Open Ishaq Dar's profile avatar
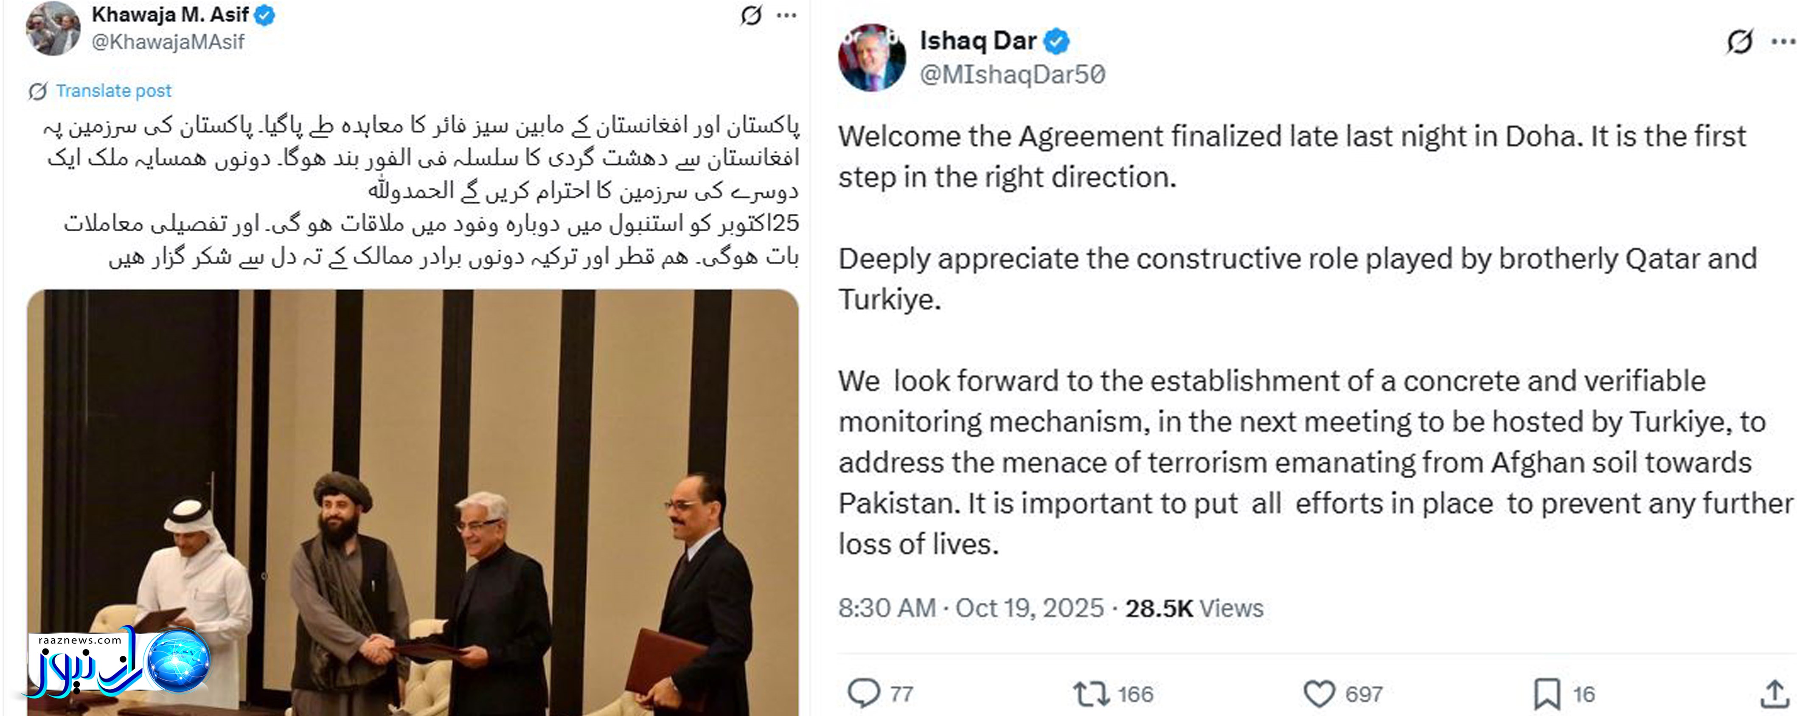This screenshot has height=716, width=1797. pos(871,57)
